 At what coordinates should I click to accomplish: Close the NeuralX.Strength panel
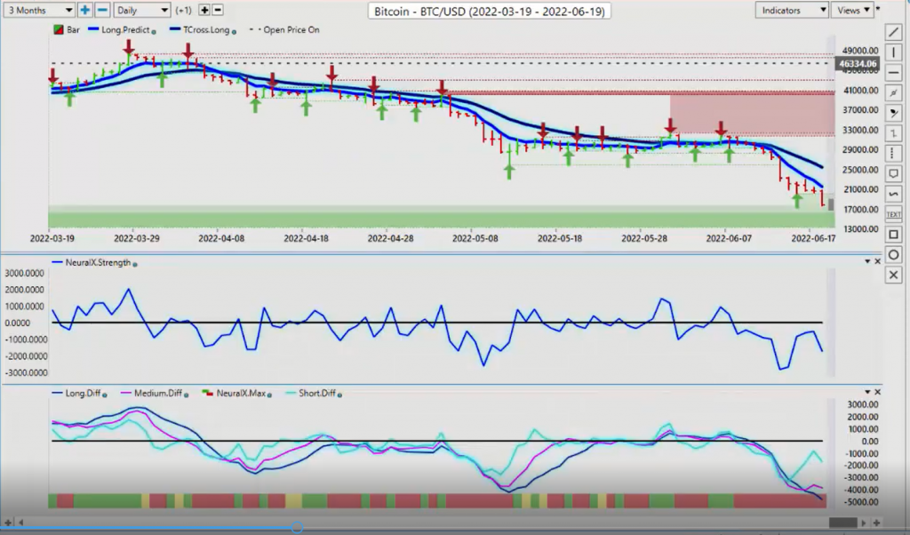[x=877, y=261]
